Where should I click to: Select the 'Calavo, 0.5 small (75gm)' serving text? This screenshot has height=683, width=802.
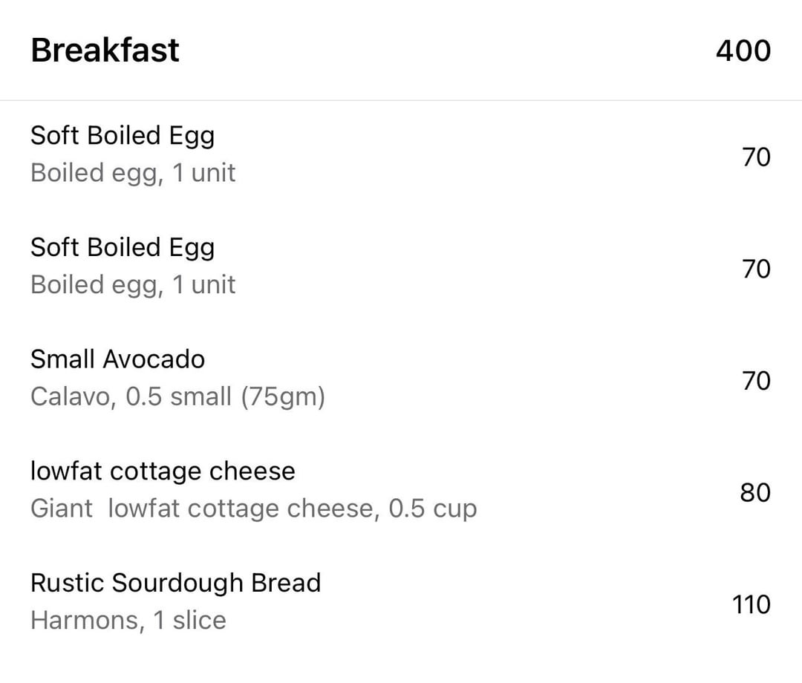(177, 397)
